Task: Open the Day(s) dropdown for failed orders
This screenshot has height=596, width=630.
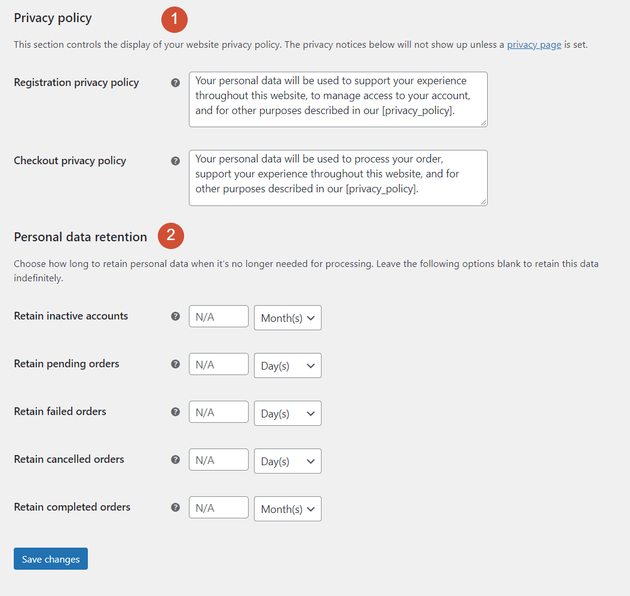Action: point(288,413)
